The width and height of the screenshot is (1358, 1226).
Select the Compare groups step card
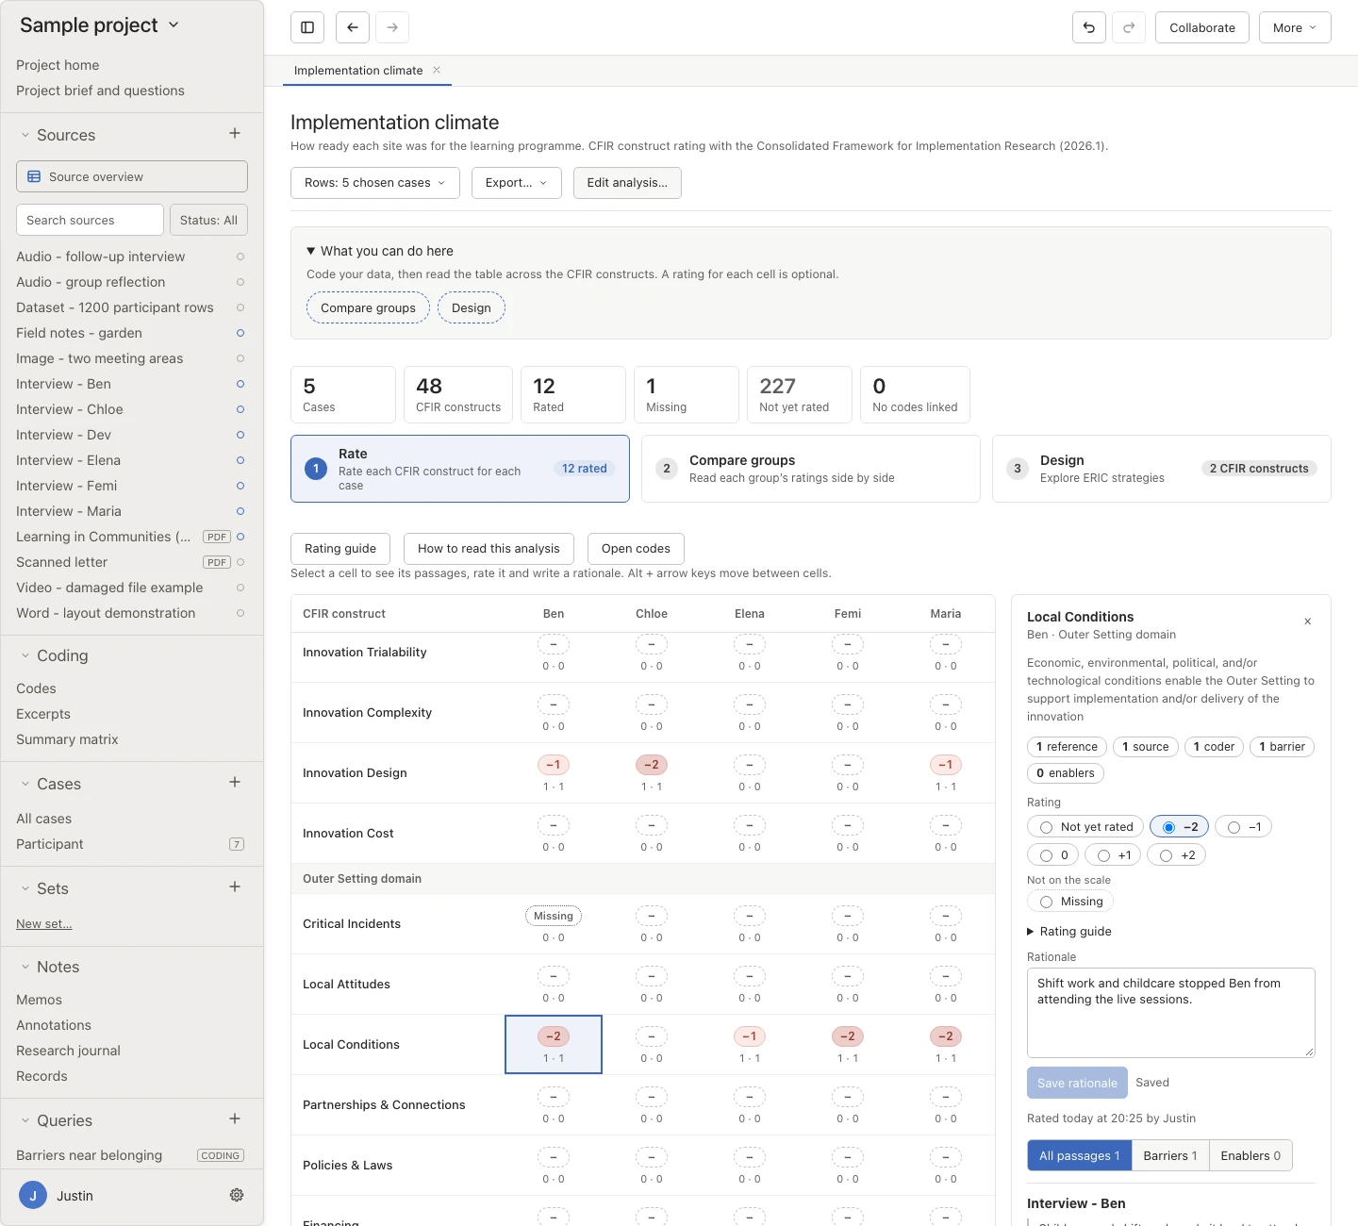tap(811, 469)
